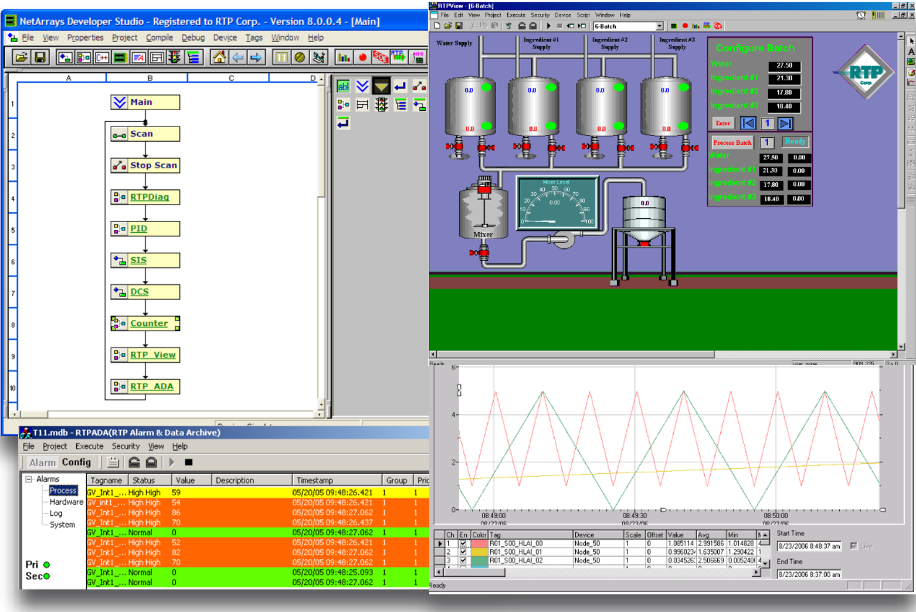Toggle enable checkbox for channel 2 trend
Screen dimensions: 916x612
463,552
